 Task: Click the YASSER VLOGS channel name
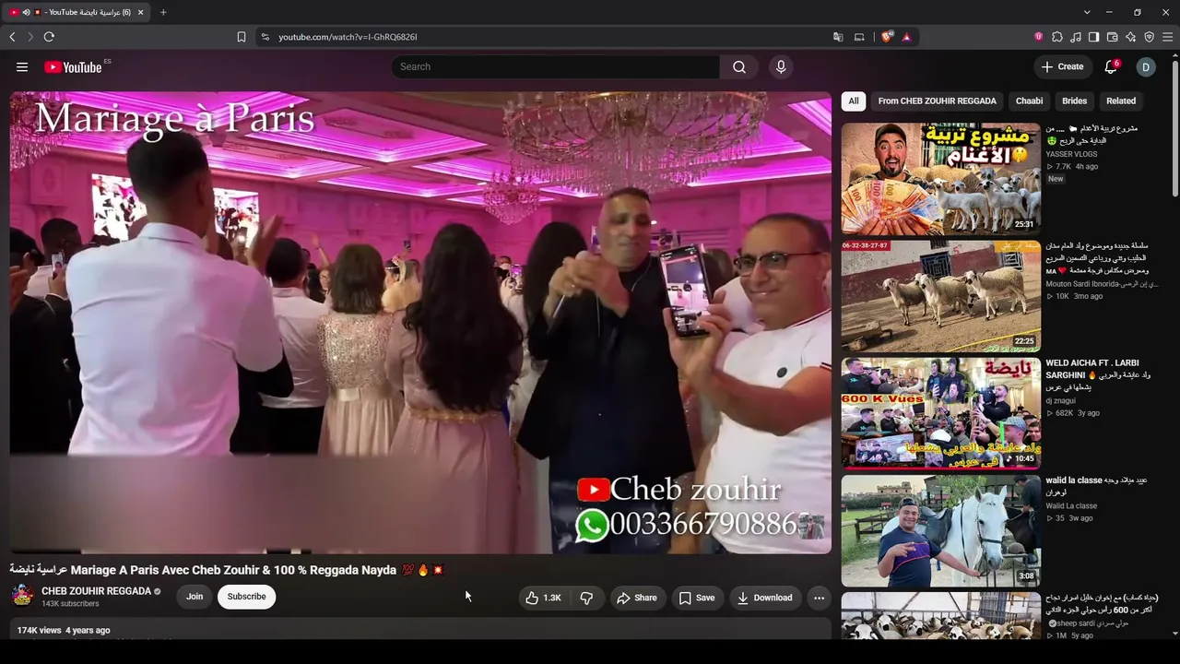coord(1071,154)
